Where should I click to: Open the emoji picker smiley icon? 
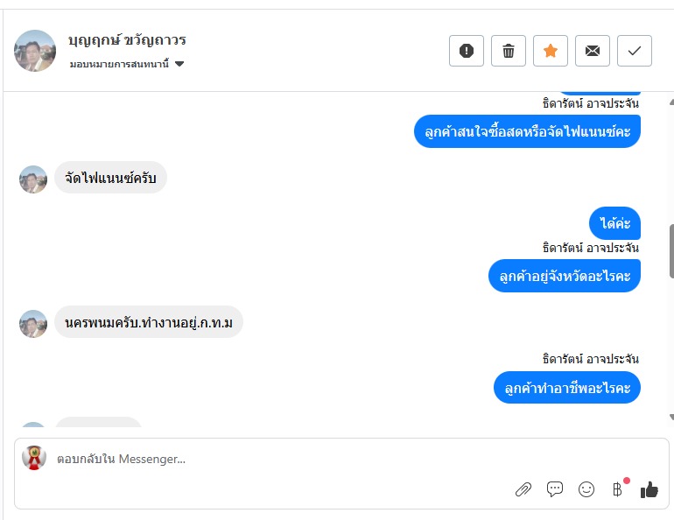coord(586,489)
